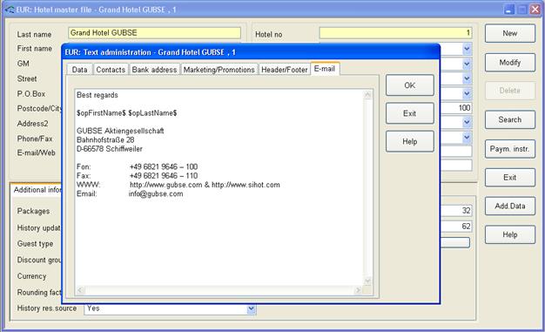545x332 pixels.
Task: Select the Bank address tab
Action: click(x=154, y=70)
